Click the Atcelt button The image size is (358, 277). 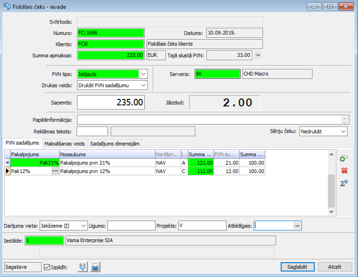point(335,267)
